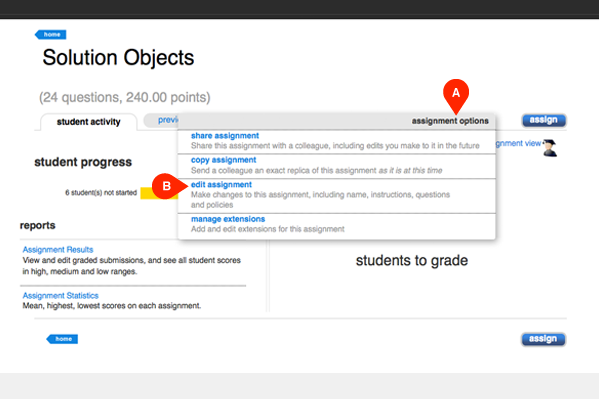Screen dimensions: 599x399
Task: Click the bottom home breadcrumb icon
Action: click(59, 339)
